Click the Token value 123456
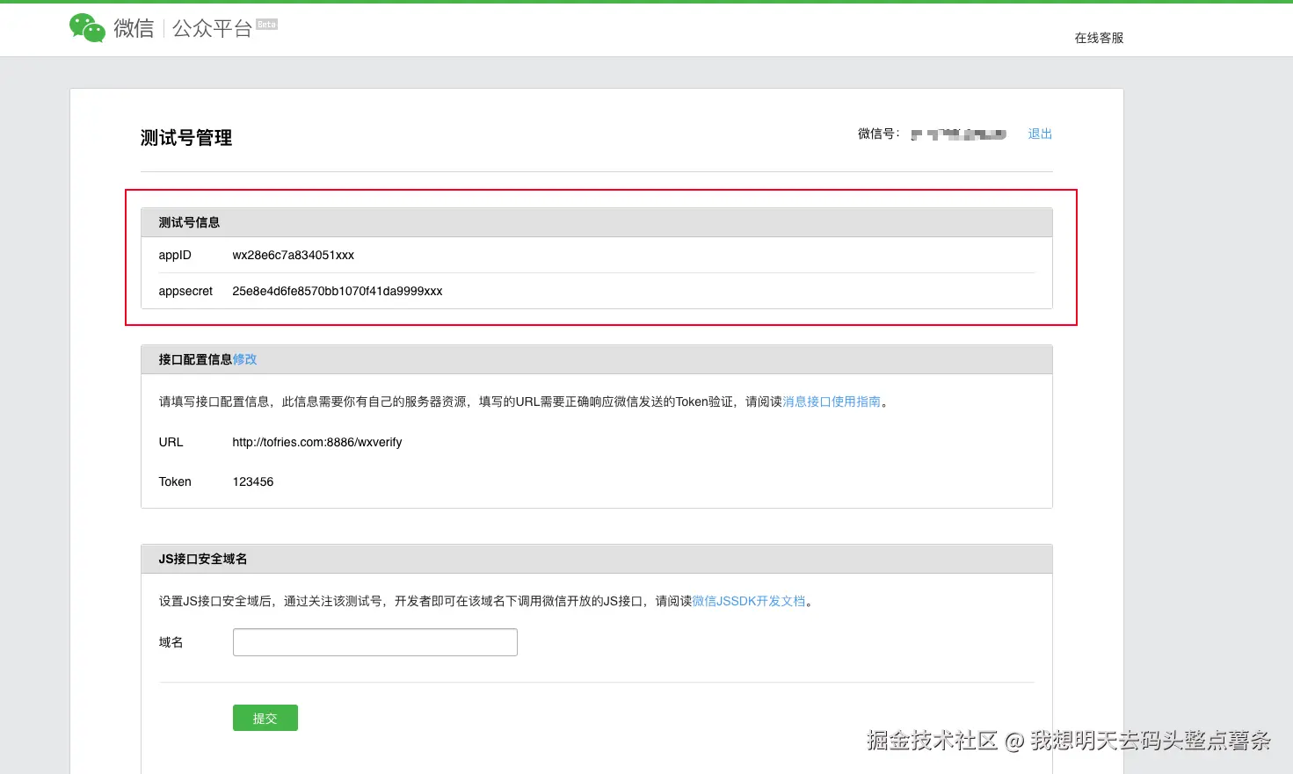This screenshot has width=1293, height=774. [253, 481]
